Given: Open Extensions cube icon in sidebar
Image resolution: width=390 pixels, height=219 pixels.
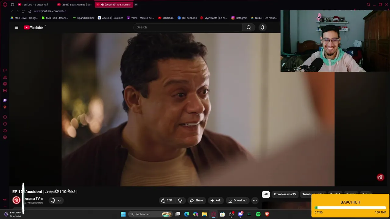Looking at the screenshot, I should (5, 131).
